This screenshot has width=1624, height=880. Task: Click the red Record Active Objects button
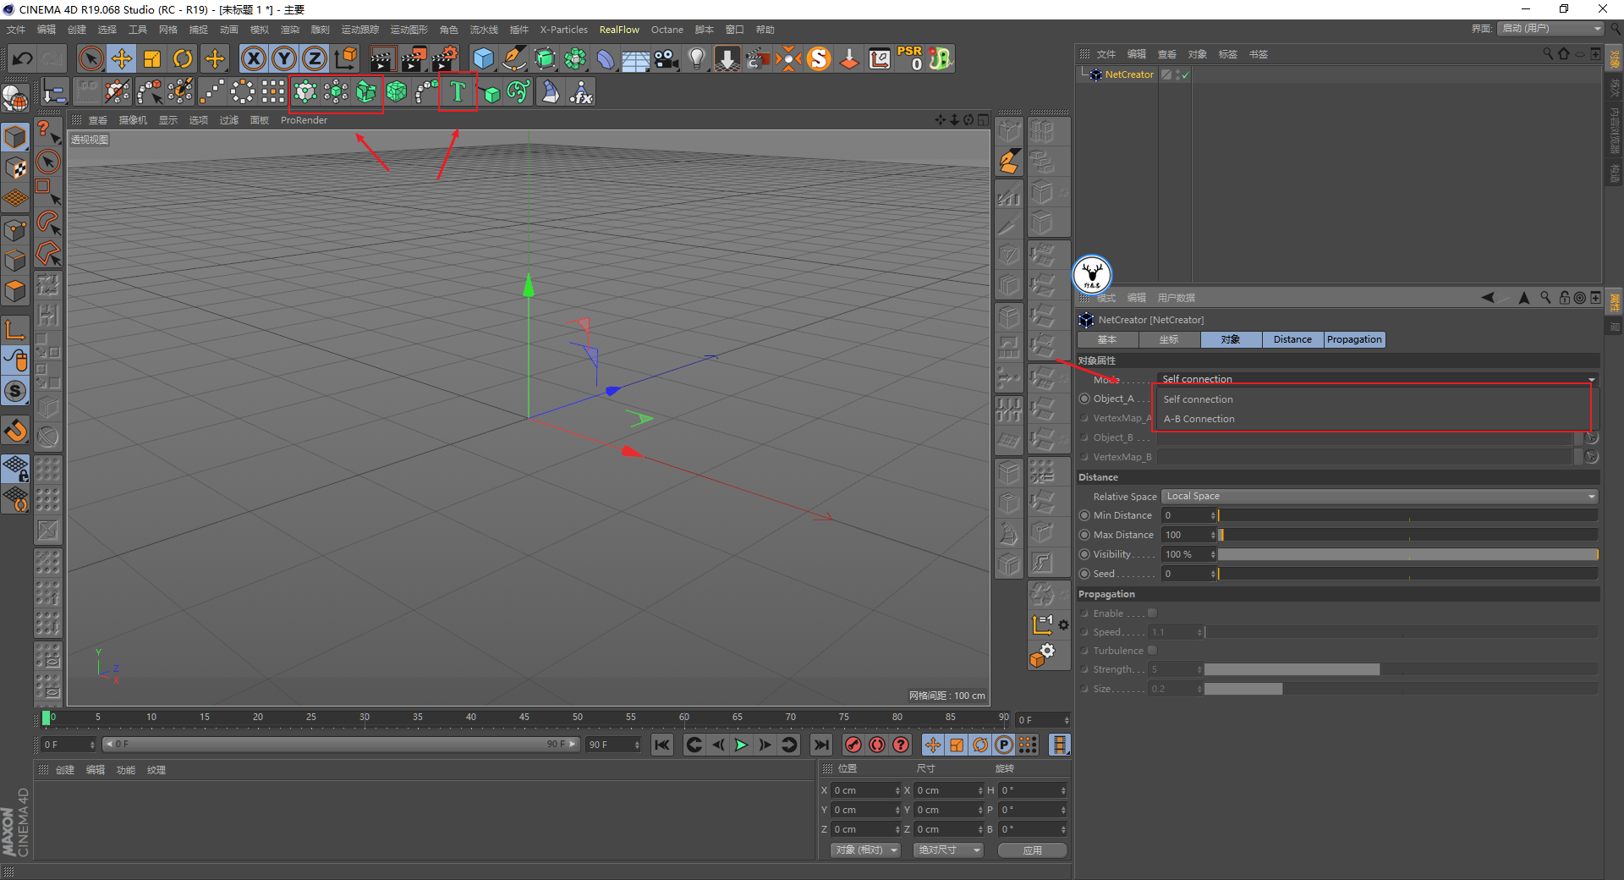click(853, 745)
